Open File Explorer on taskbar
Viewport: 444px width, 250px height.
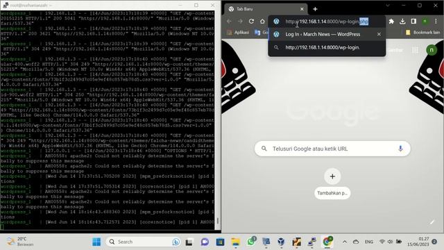coord(235,242)
